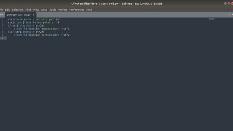Open the Tools menu

[x=53, y=10]
